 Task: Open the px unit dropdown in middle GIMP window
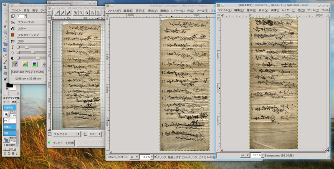[134, 157]
